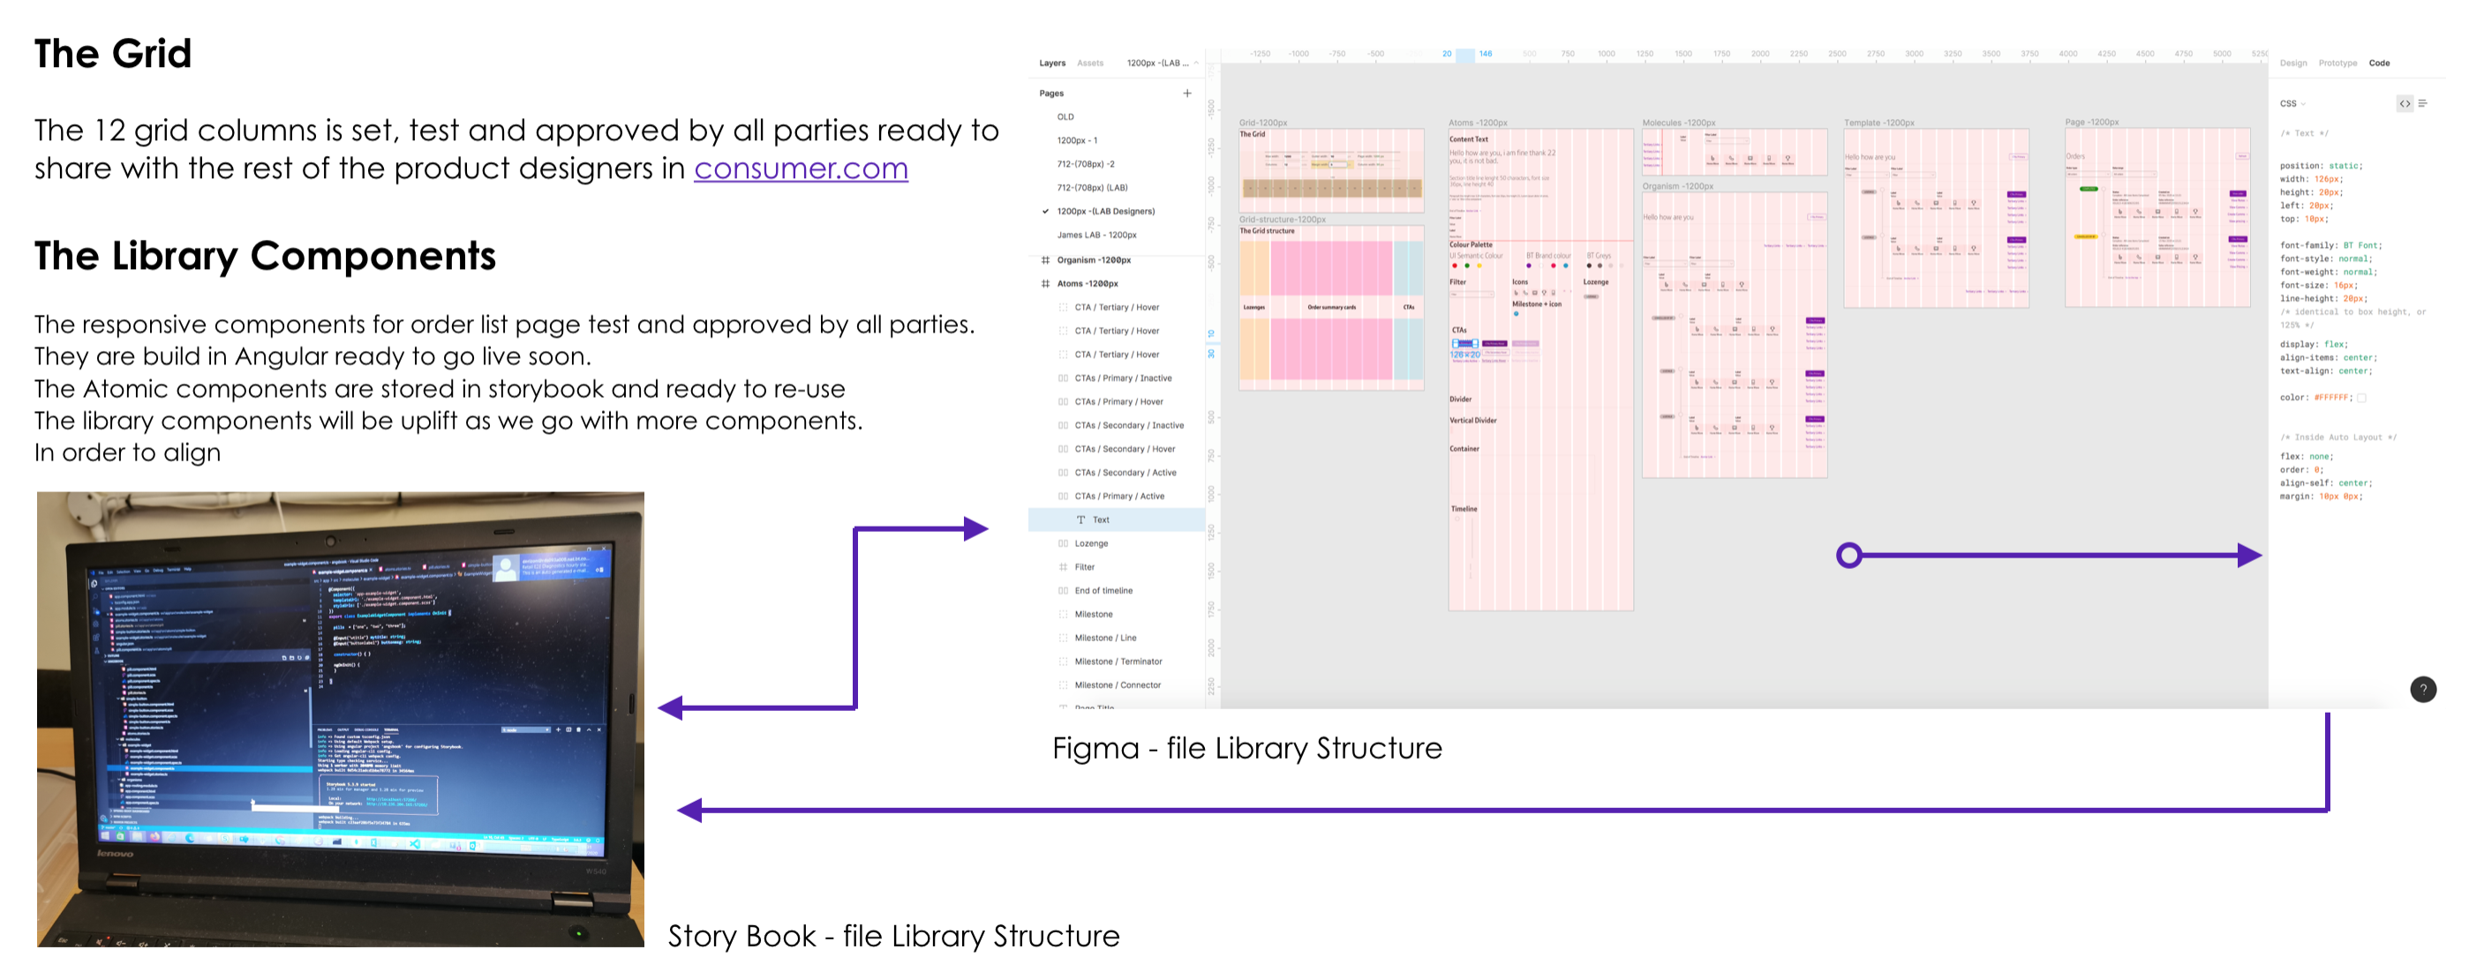Open the CSS language dropdown
Viewport: 2484px width, 972px height.
[2292, 104]
